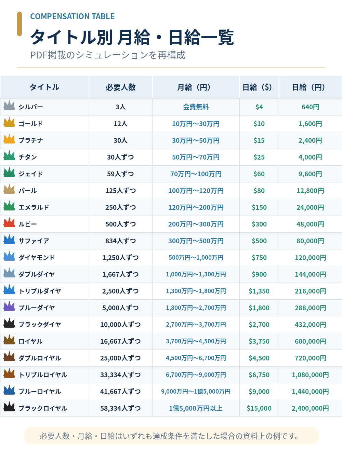Select the 10,000人ずつ cell for ブラックダイヤ
Viewport: 342px width, 451px height.
point(121,325)
